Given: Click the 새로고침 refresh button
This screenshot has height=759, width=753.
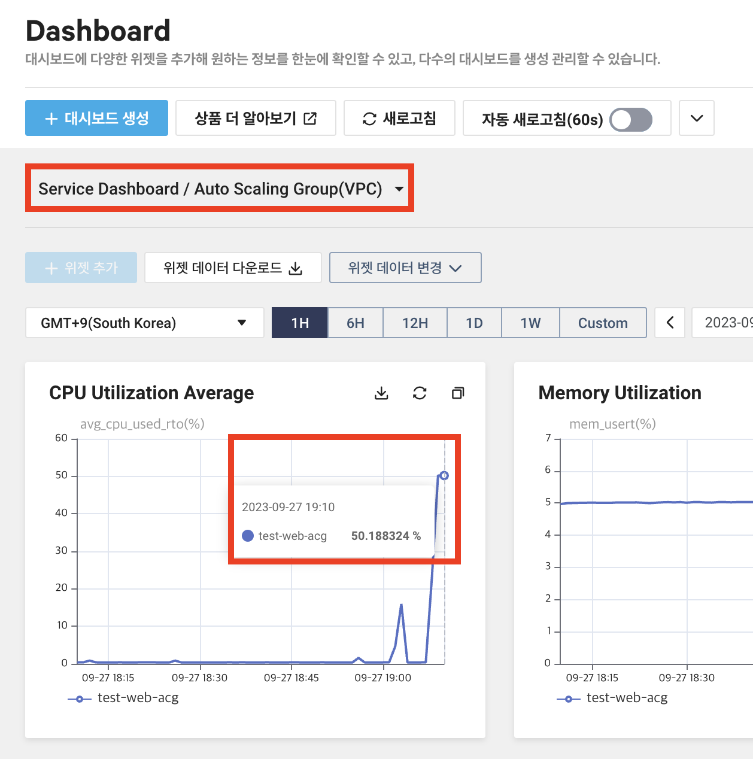Looking at the screenshot, I should pyautogui.click(x=399, y=118).
